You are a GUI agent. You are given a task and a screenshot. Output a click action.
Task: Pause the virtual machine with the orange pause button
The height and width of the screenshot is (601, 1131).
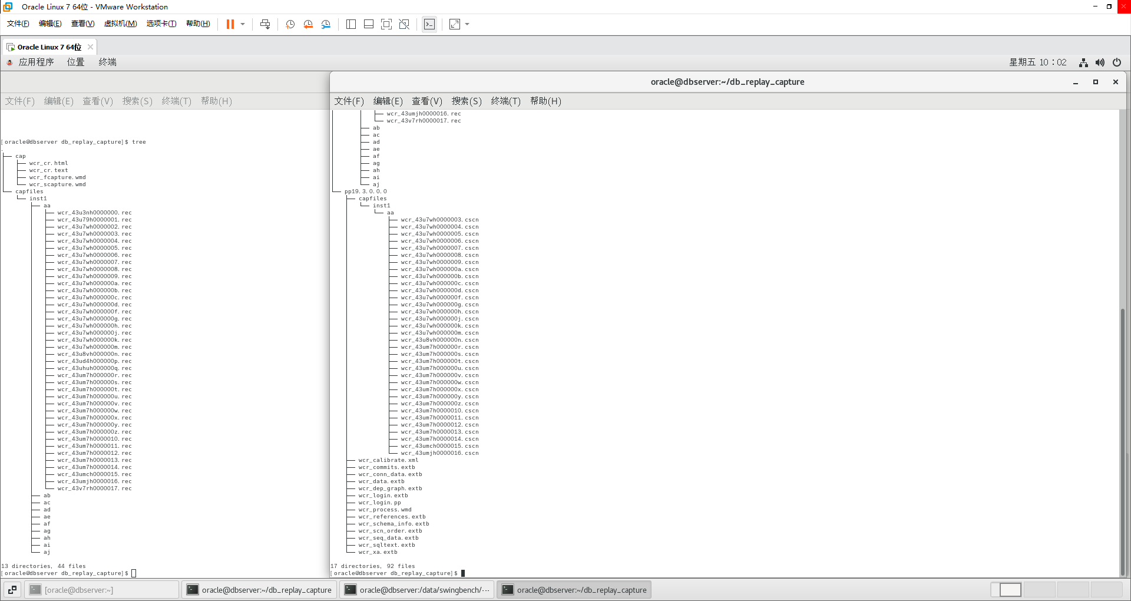point(230,24)
